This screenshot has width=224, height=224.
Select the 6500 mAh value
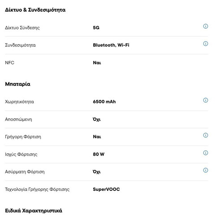point(104,102)
